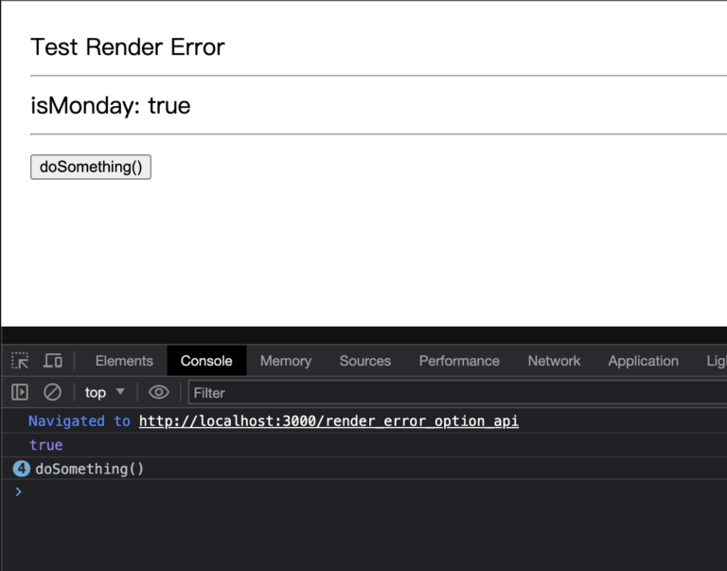Screen dimensions: 727x571
Task: Open the Performance tab
Action: coord(459,361)
